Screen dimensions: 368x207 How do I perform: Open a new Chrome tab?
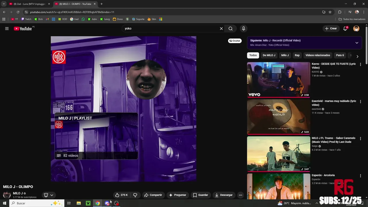pos(101,4)
